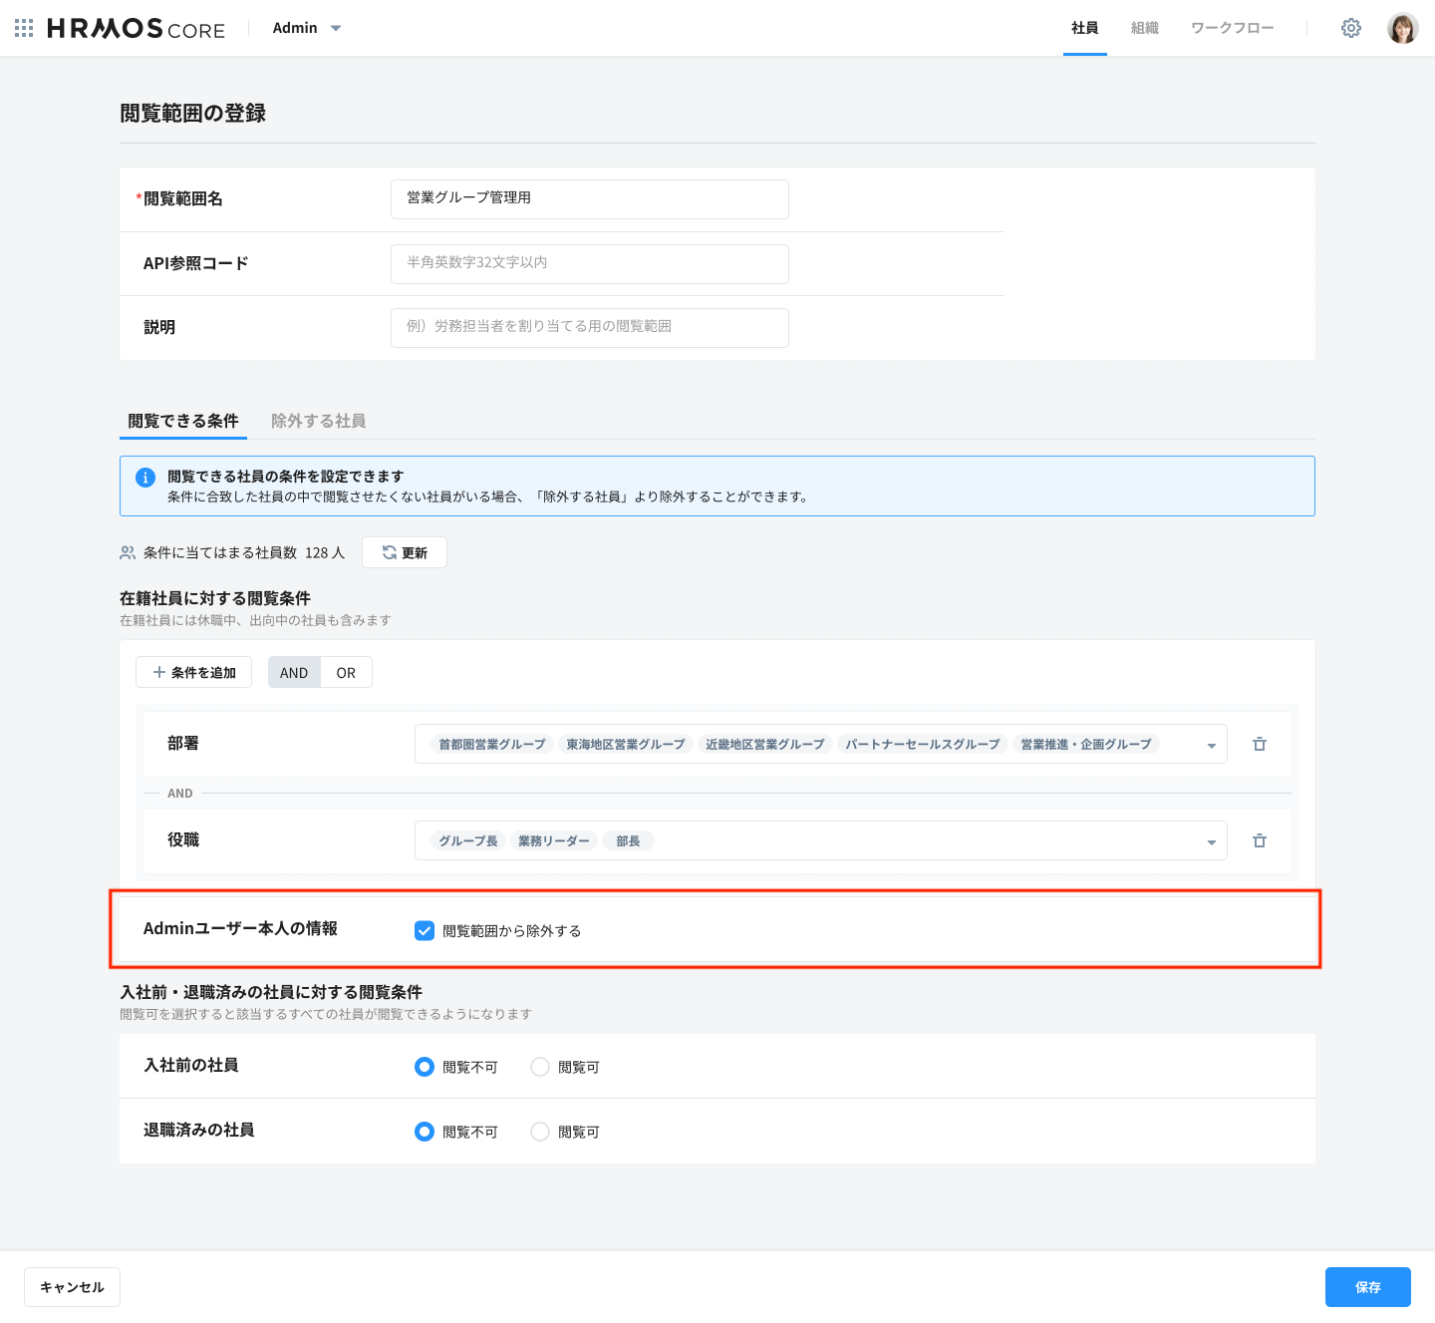Image resolution: width=1435 pixels, height=1323 pixels.
Task: Uncheck 閲覧範囲から除外する checkbox
Action: click(x=425, y=930)
